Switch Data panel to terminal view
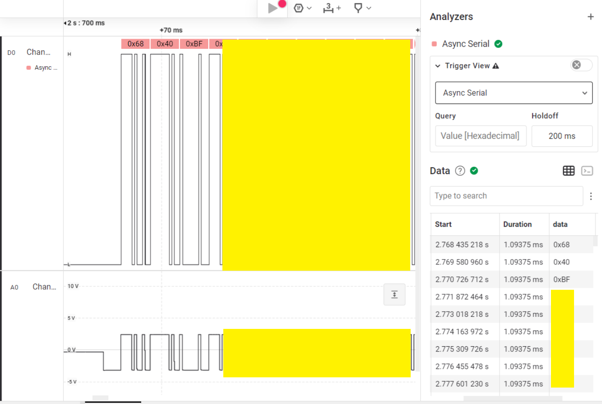 (587, 171)
